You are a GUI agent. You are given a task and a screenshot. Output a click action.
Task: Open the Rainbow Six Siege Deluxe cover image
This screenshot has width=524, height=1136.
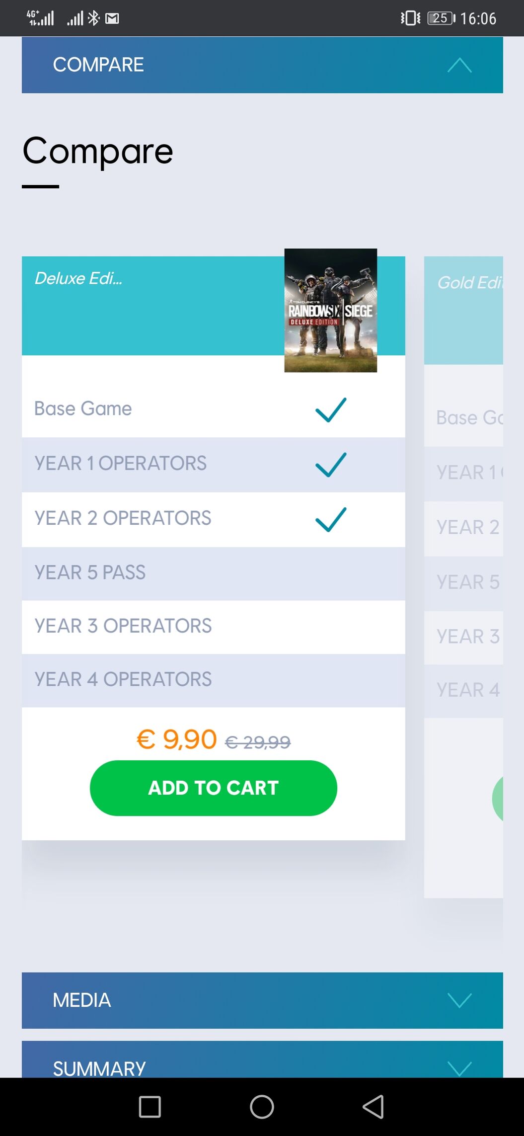[x=331, y=310]
